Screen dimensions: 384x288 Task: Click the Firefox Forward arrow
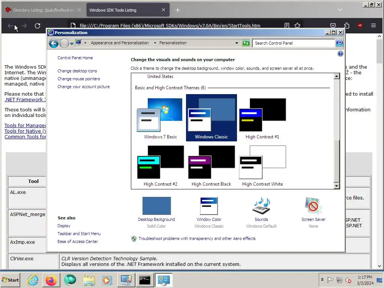(24, 26)
